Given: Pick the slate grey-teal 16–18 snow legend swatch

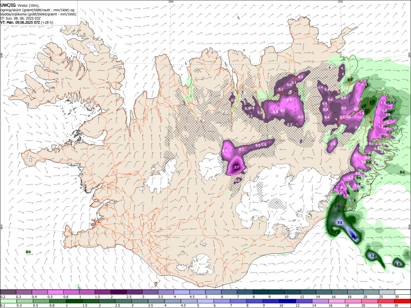Looking at the screenshot, I should click(x=339, y=292).
